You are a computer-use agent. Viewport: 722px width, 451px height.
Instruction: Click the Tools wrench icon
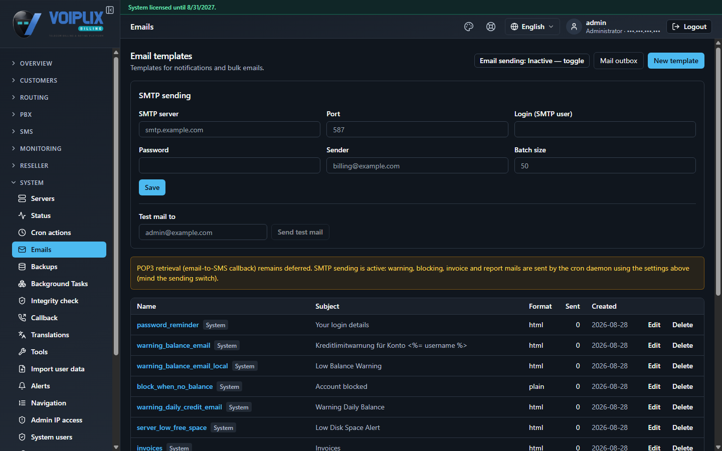22,352
